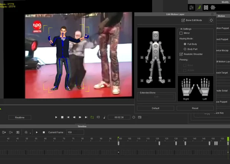This screenshot has height=164, width=230.
Task: Click the Extended Bone Edit button
Action: (156, 97)
